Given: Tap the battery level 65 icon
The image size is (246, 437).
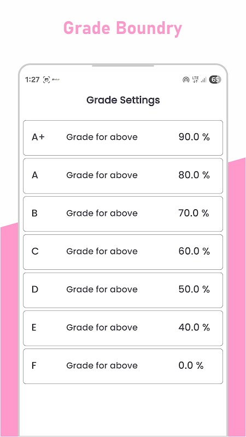Looking at the screenshot, I should (x=215, y=80).
